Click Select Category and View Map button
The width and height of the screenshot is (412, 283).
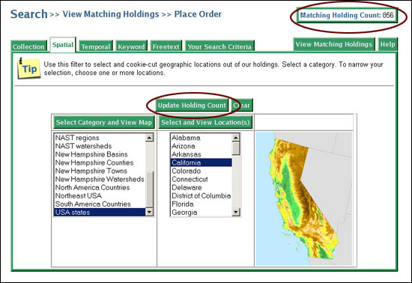[x=104, y=122]
